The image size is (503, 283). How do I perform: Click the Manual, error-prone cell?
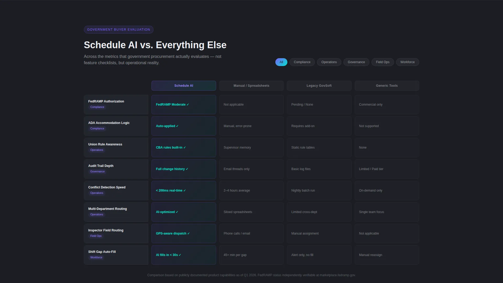click(251, 126)
